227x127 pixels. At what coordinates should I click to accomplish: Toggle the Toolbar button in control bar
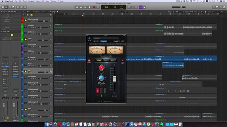coord(13,7)
